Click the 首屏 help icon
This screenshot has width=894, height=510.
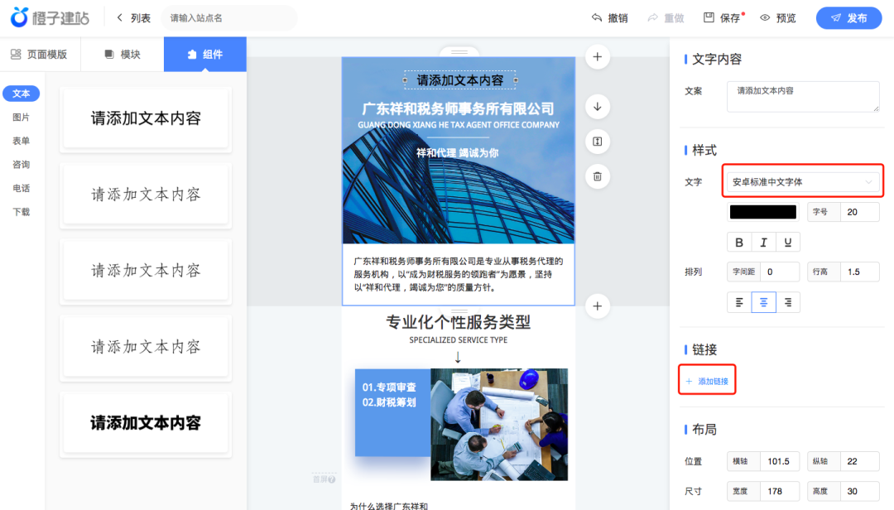(332, 479)
